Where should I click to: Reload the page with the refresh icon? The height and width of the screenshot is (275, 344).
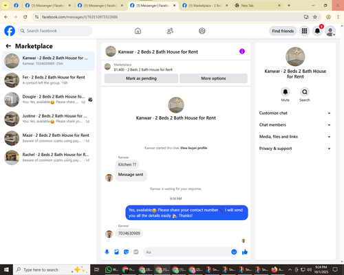[25, 17]
